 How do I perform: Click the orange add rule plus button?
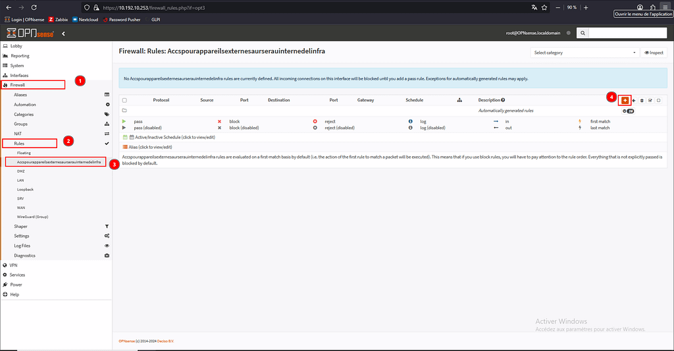coord(625,100)
